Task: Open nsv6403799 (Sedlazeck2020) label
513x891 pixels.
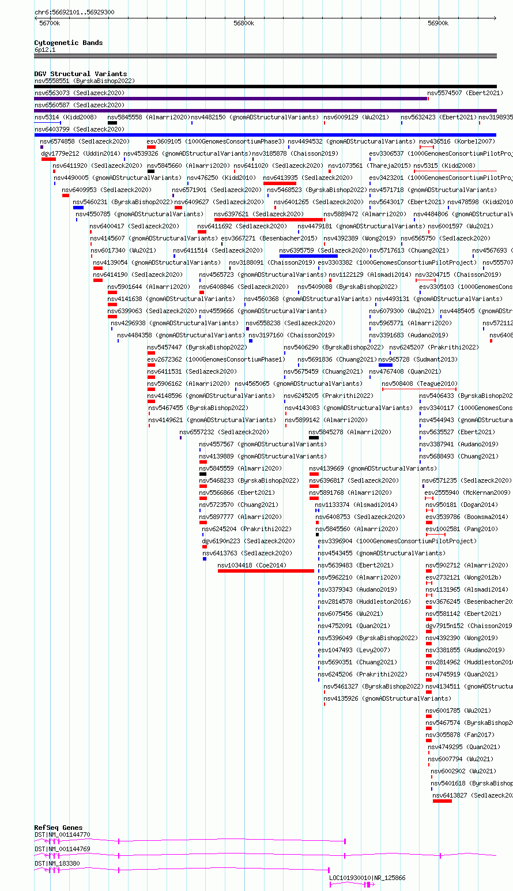Action: tap(79, 129)
